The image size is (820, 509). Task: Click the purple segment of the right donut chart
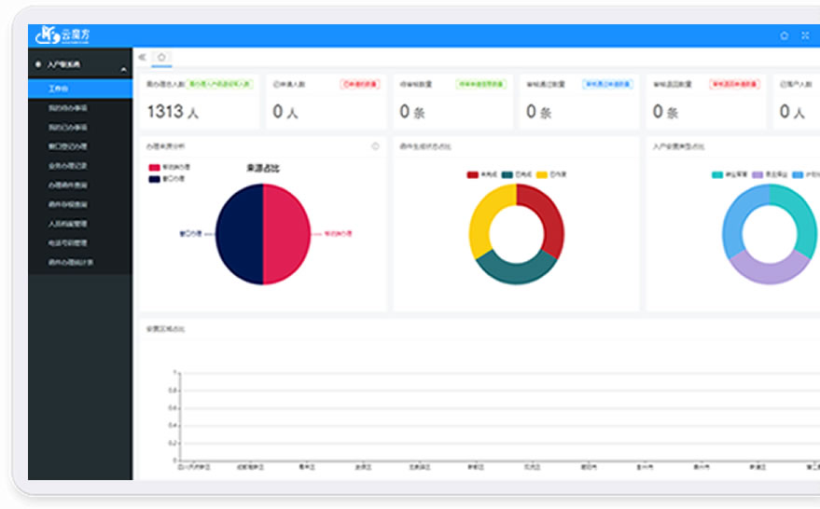pyautogui.click(x=768, y=272)
